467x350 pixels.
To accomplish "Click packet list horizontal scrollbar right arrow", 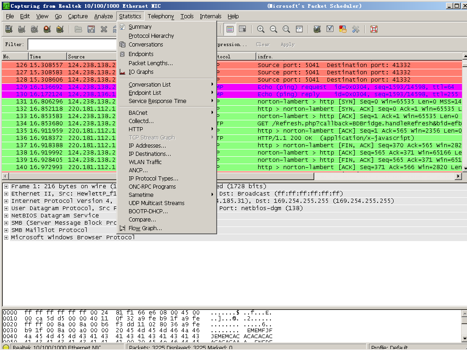I will point(459,176).
